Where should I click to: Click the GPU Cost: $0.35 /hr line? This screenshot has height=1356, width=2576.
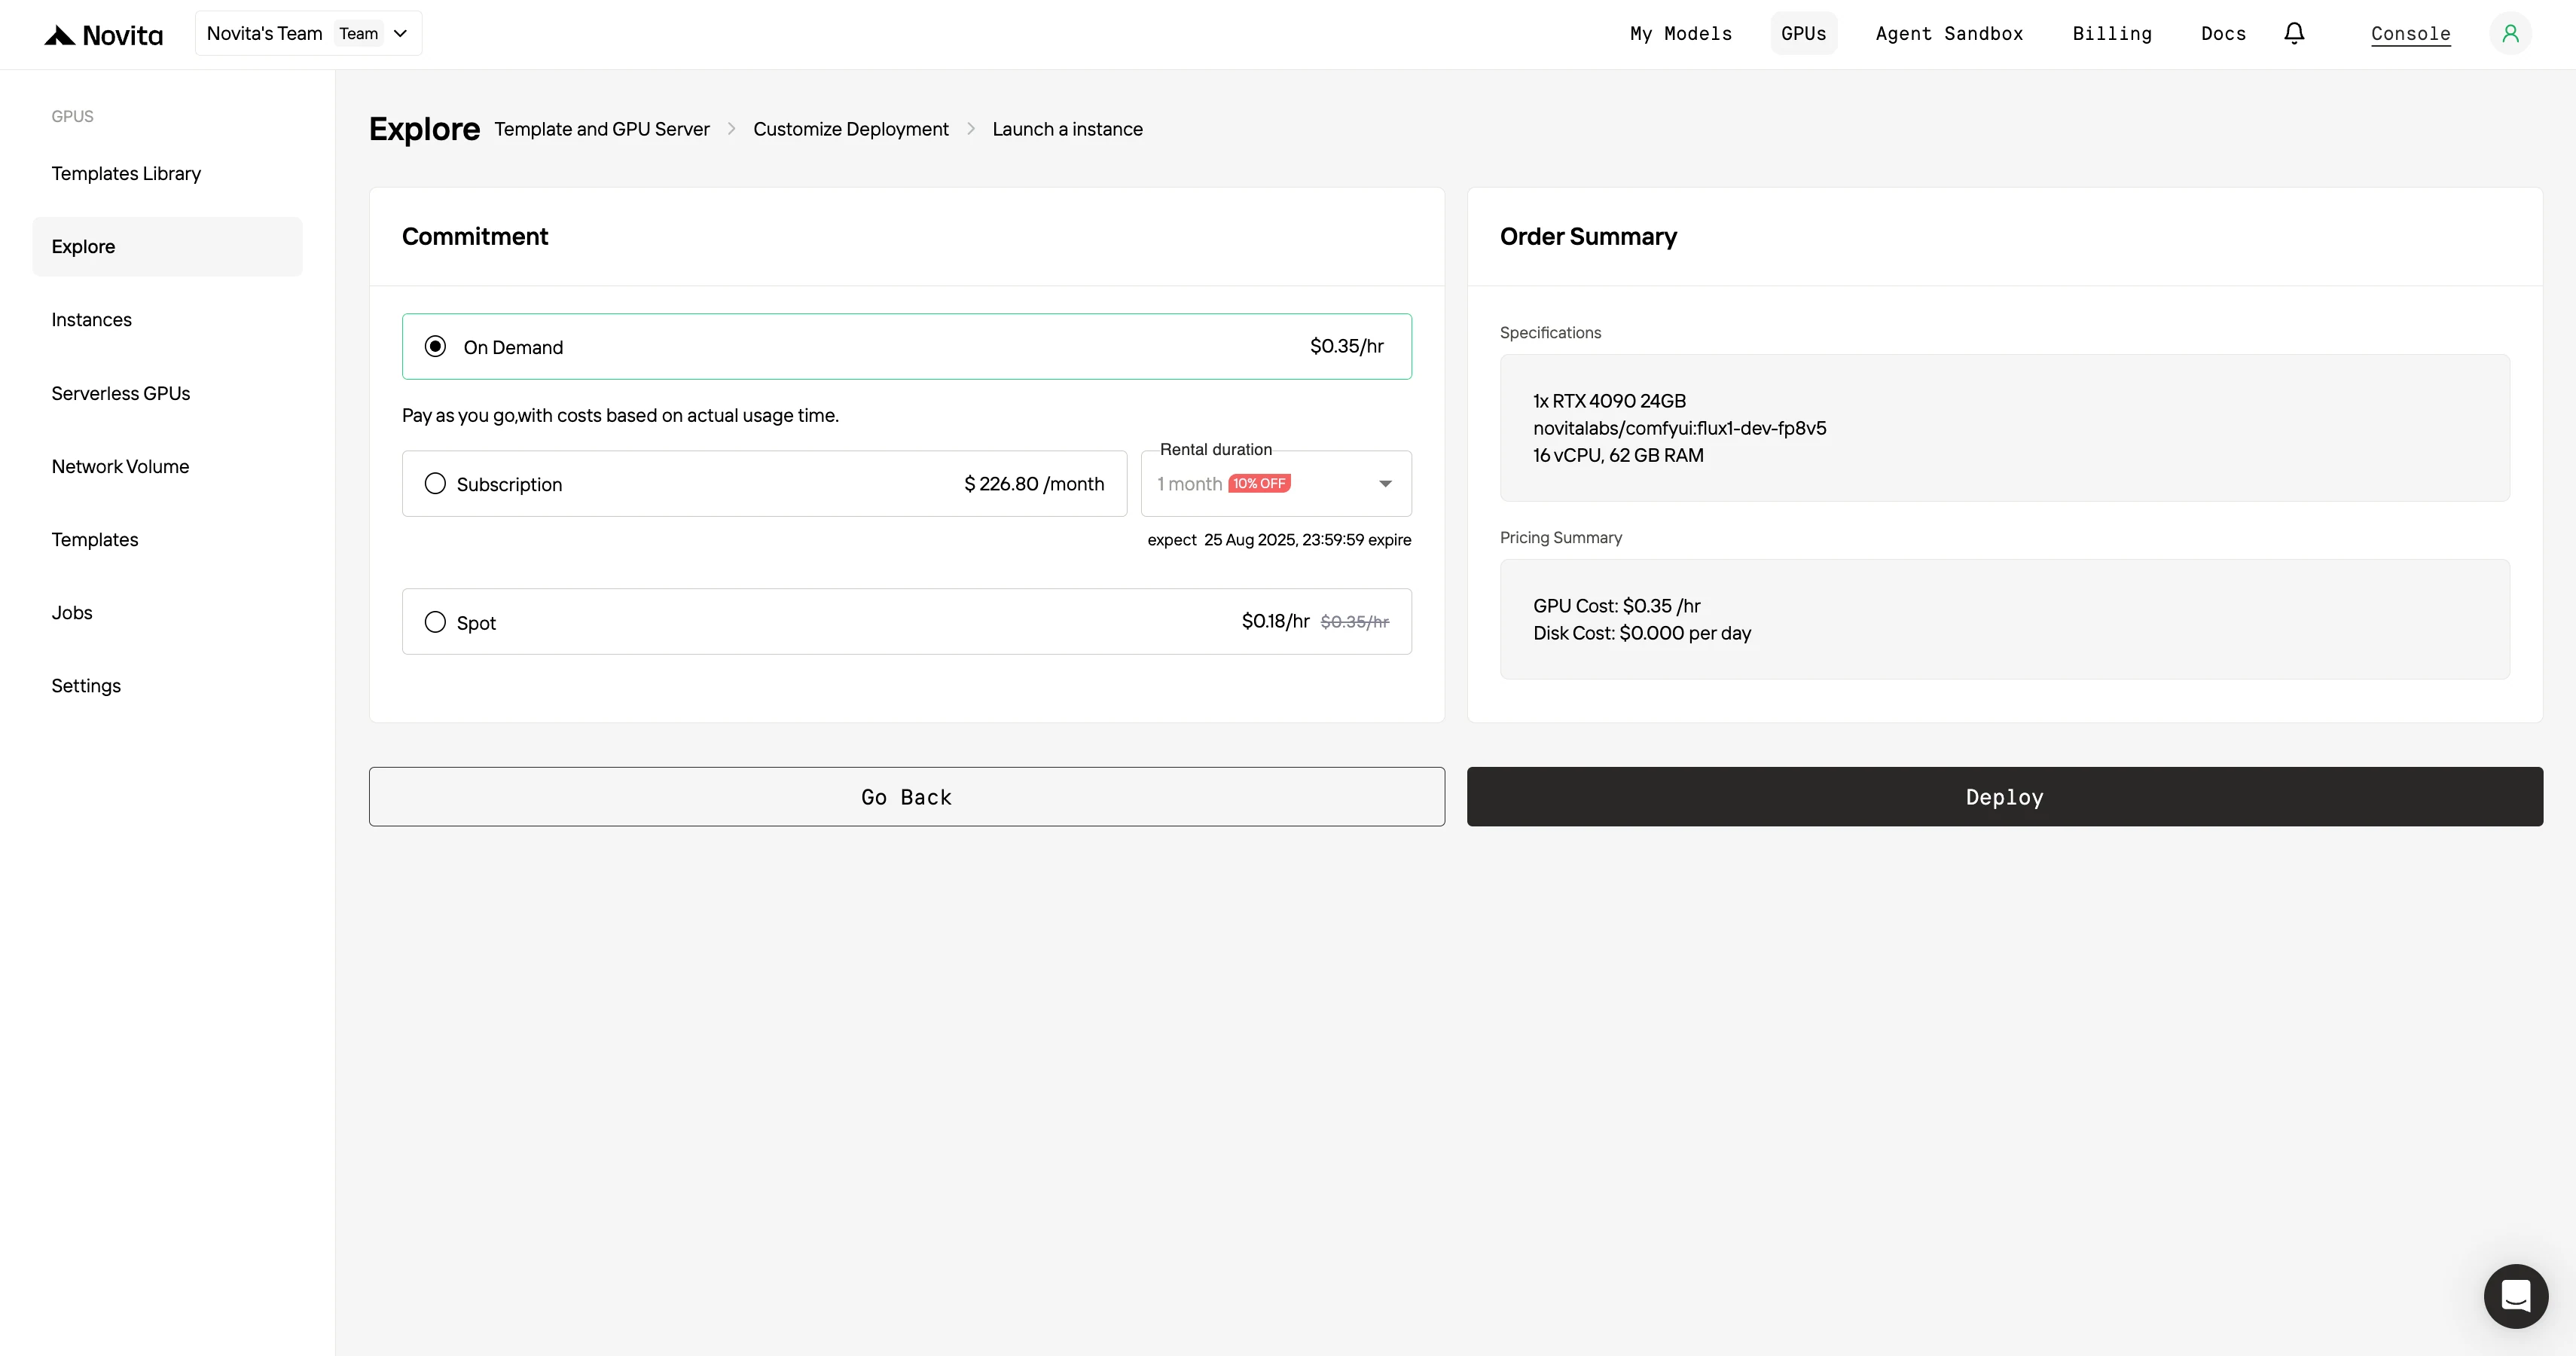[1616, 606]
